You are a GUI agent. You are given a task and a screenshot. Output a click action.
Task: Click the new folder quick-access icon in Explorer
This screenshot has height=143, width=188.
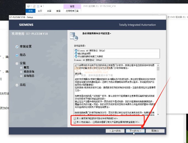coord(38,6)
